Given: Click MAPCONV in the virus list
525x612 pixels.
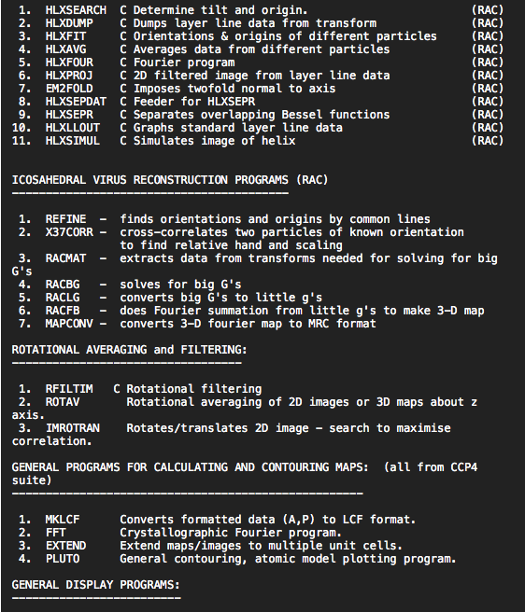Looking at the screenshot, I should pos(69,324).
